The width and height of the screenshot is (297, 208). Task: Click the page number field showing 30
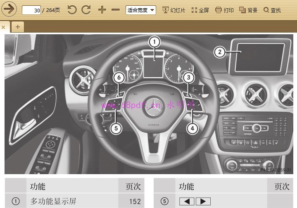(31, 10)
